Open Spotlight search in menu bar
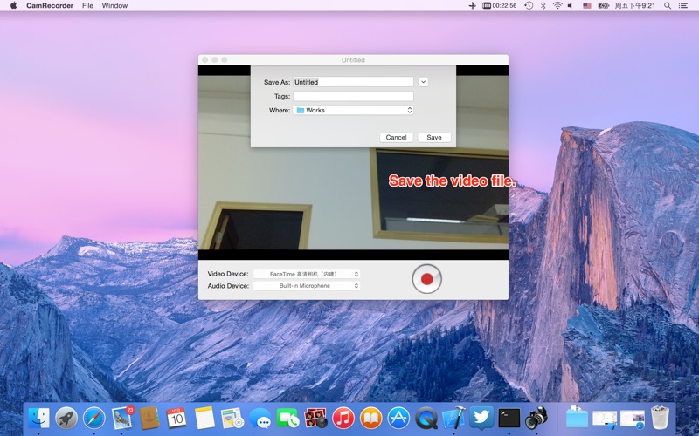The height and width of the screenshot is (436, 699). [x=668, y=6]
